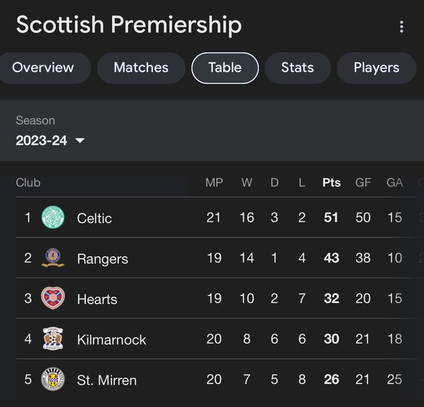The image size is (424, 407).
Task: Click the Kilmarnock club crest
Action: point(53,338)
